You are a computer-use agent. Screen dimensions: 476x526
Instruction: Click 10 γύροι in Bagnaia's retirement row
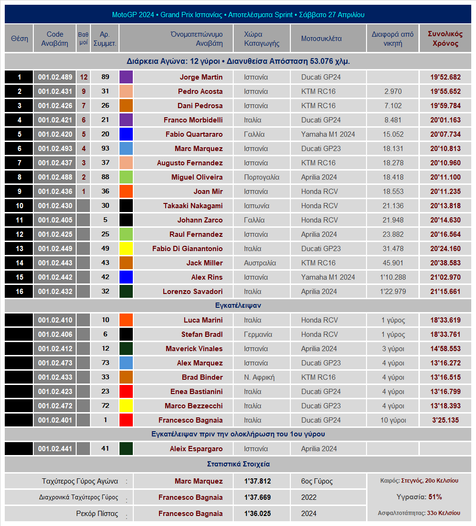(393, 420)
